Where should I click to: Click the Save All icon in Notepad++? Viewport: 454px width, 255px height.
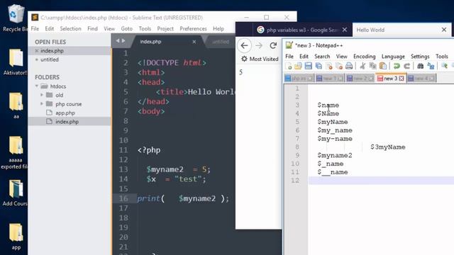(319, 66)
